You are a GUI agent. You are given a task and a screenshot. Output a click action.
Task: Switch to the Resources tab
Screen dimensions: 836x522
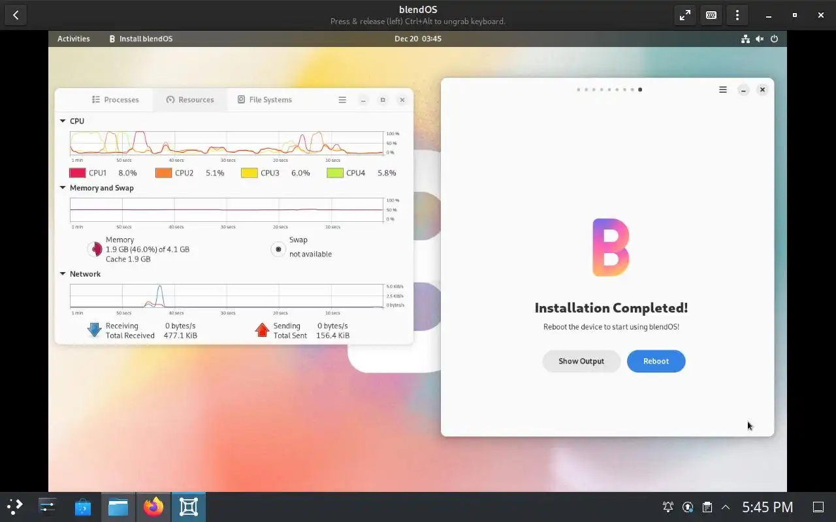pyautogui.click(x=190, y=100)
